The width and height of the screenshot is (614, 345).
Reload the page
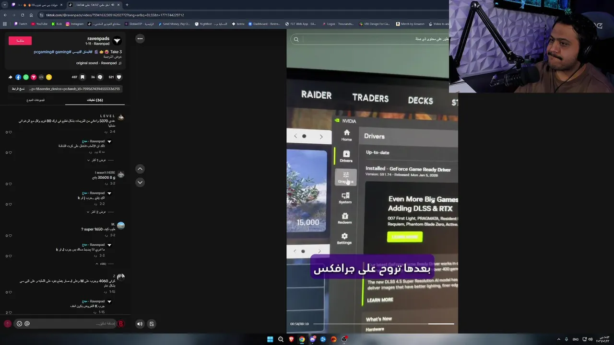point(22,15)
